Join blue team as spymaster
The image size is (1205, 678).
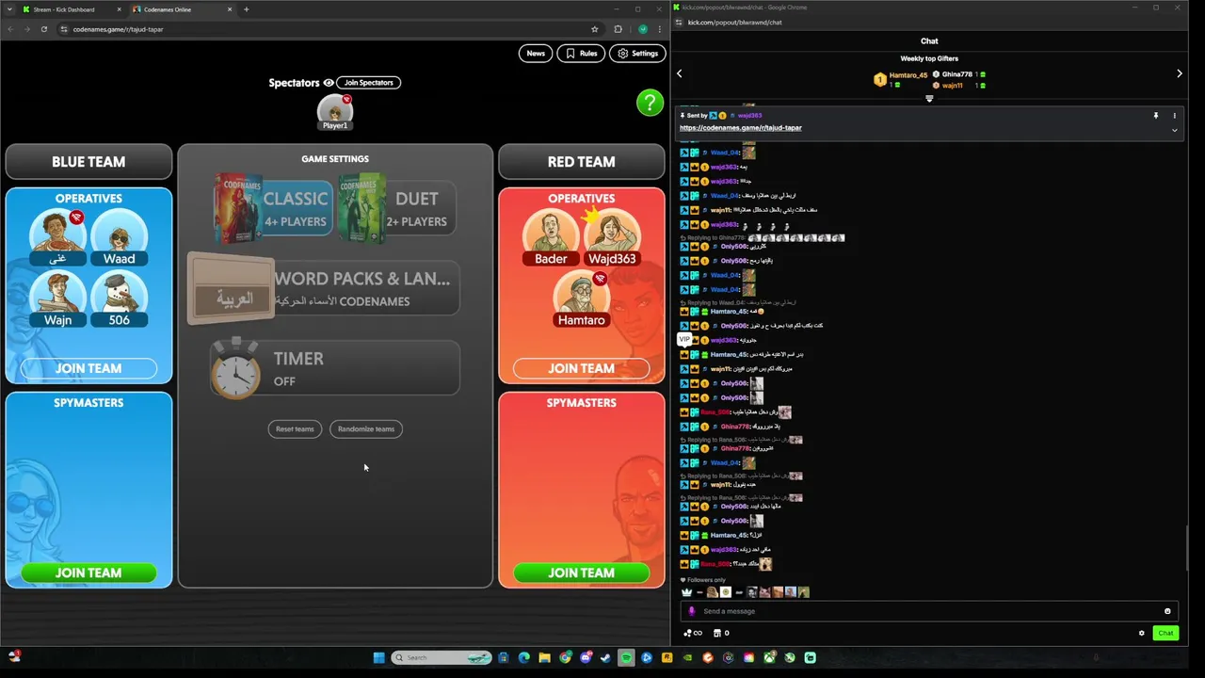click(88, 573)
